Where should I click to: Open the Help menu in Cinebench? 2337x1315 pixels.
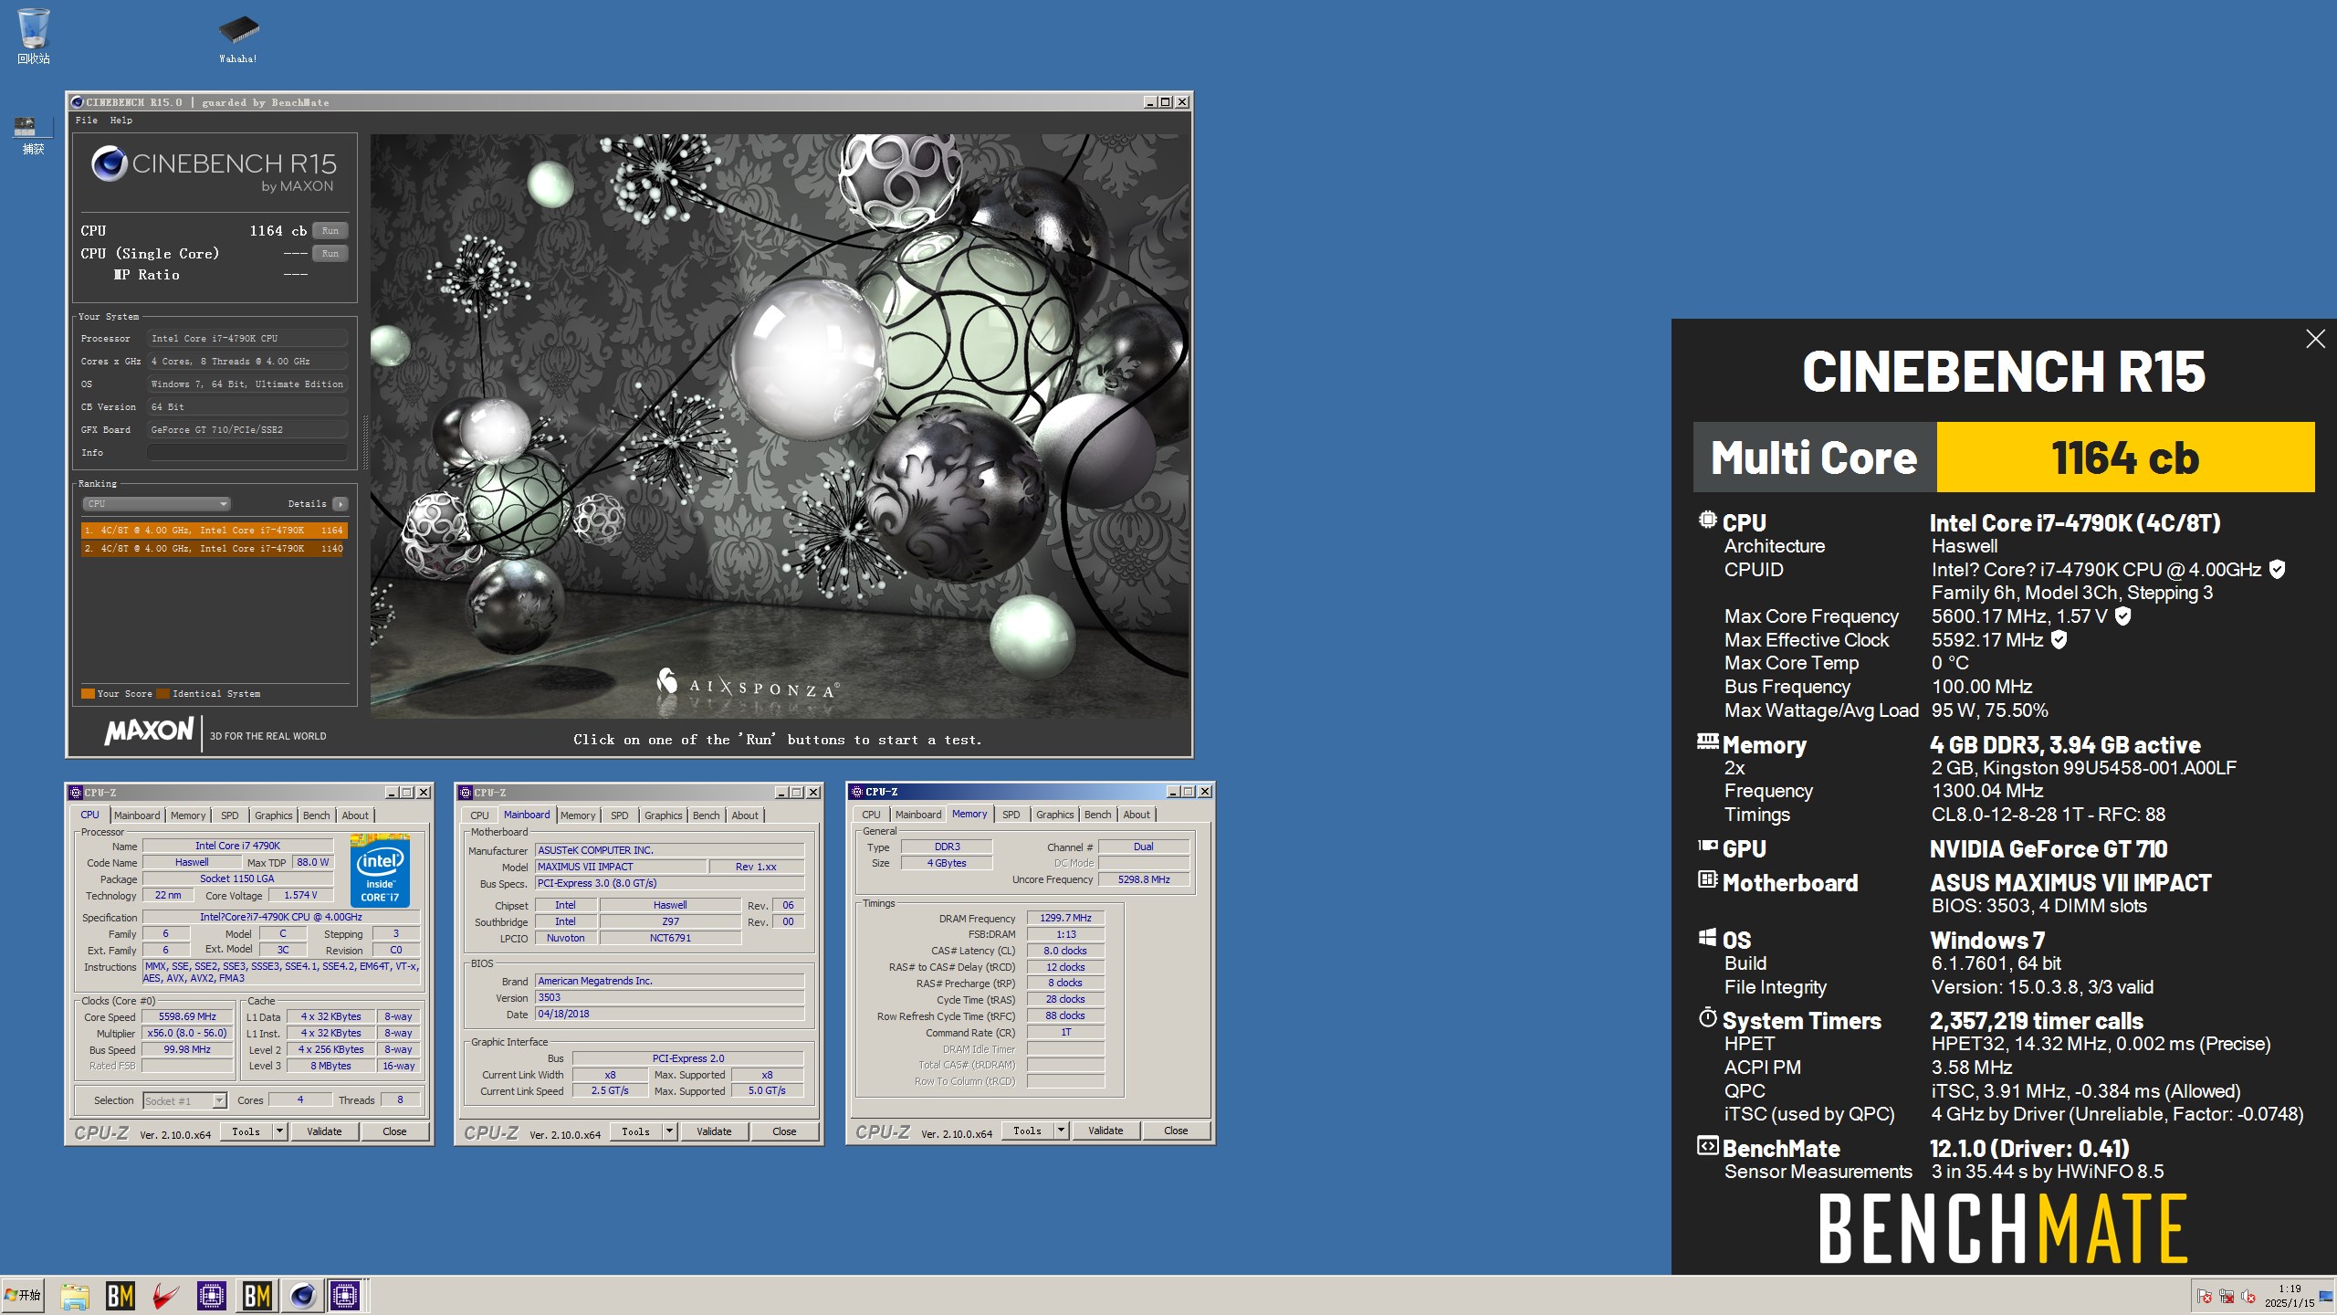tap(121, 121)
